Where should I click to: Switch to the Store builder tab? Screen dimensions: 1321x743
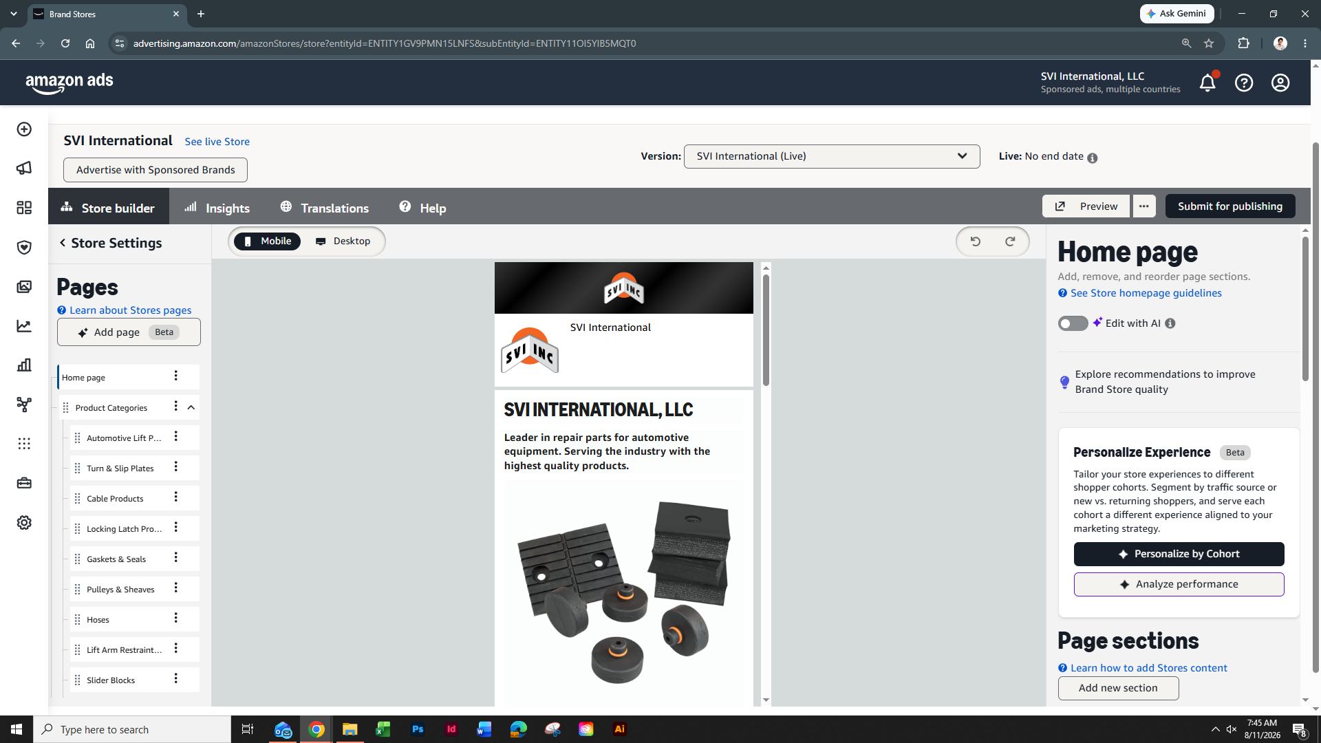point(108,207)
